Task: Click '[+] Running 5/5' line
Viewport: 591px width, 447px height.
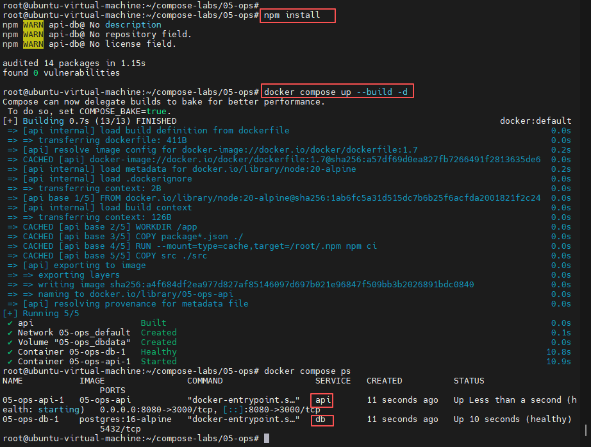Action: 41,314
